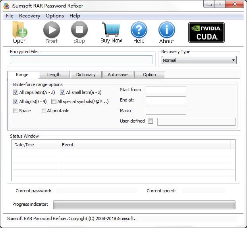
Task: Toggle the User-defined checkbox
Action: 150,121
